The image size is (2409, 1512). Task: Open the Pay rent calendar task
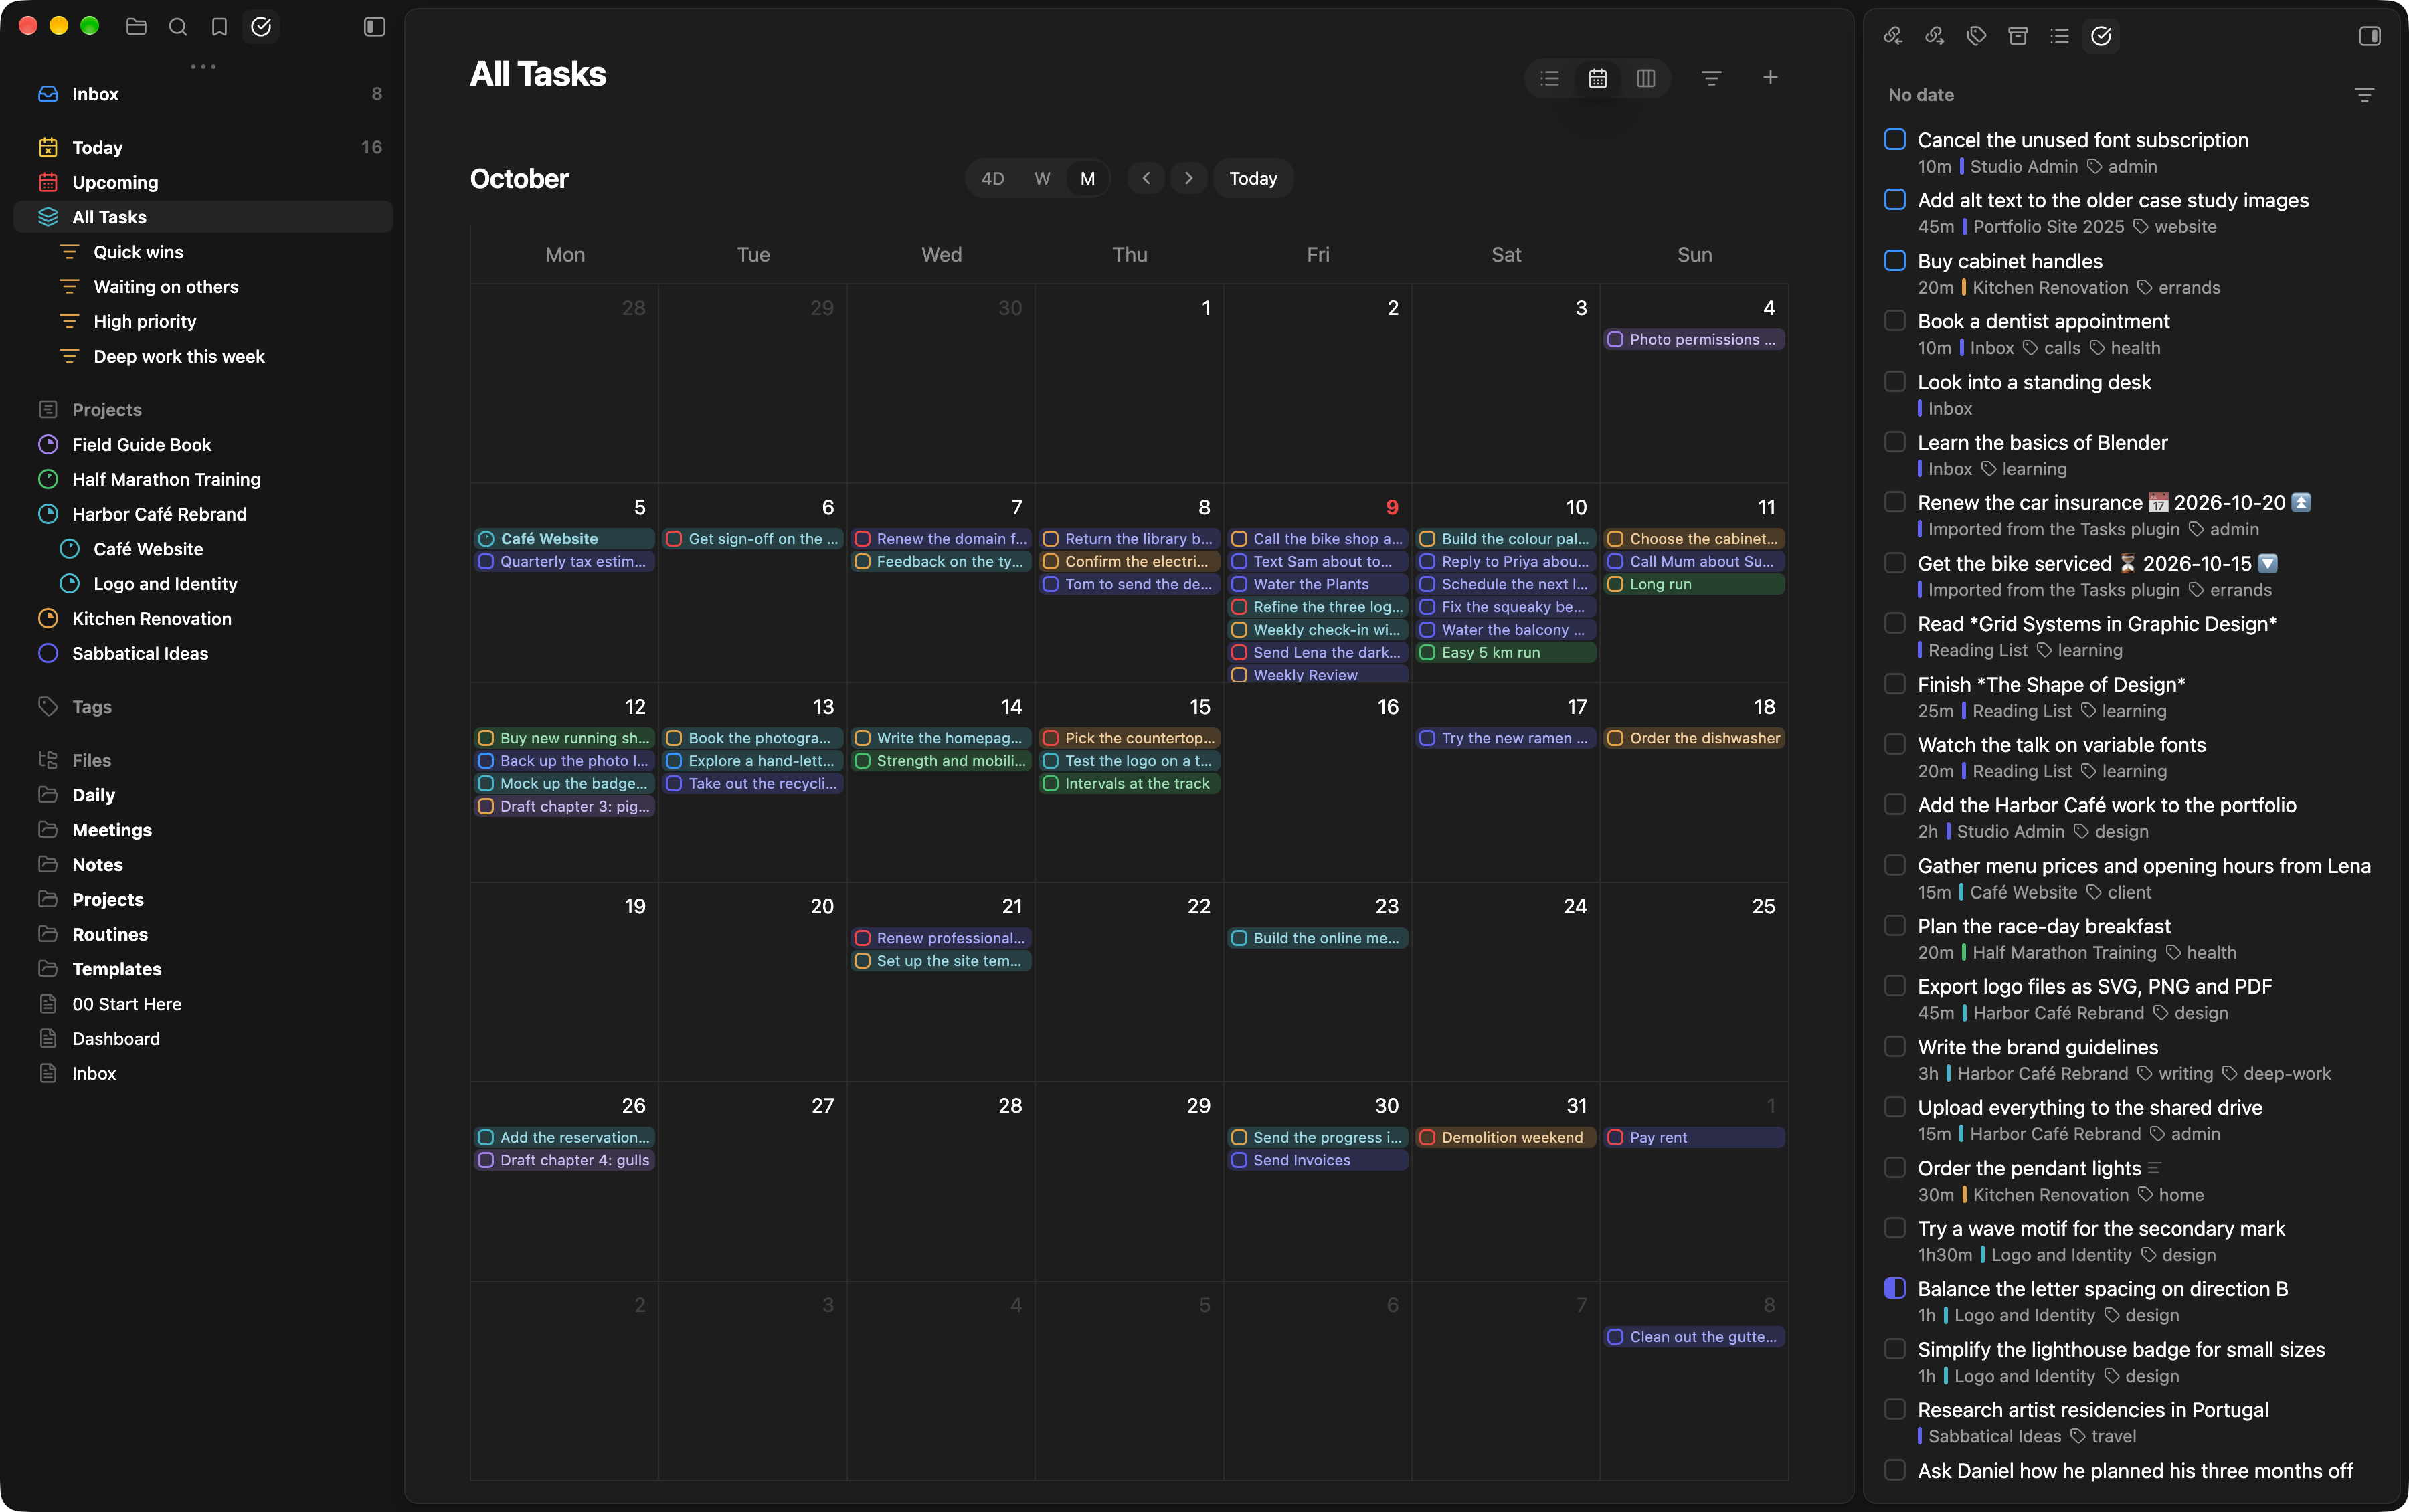(x=1694, y=1137)
